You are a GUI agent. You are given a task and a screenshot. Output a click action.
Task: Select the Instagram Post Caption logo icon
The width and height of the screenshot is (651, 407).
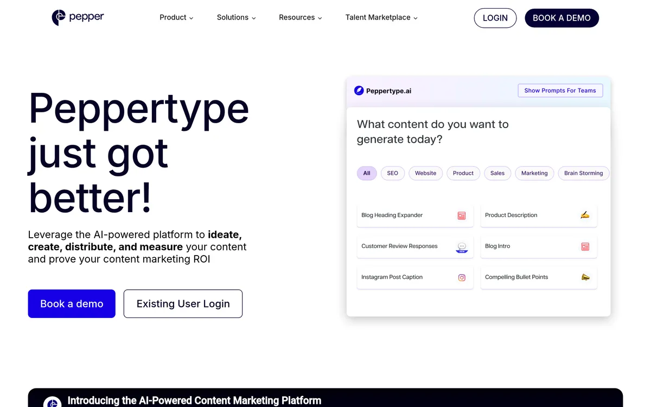(462, 277)
